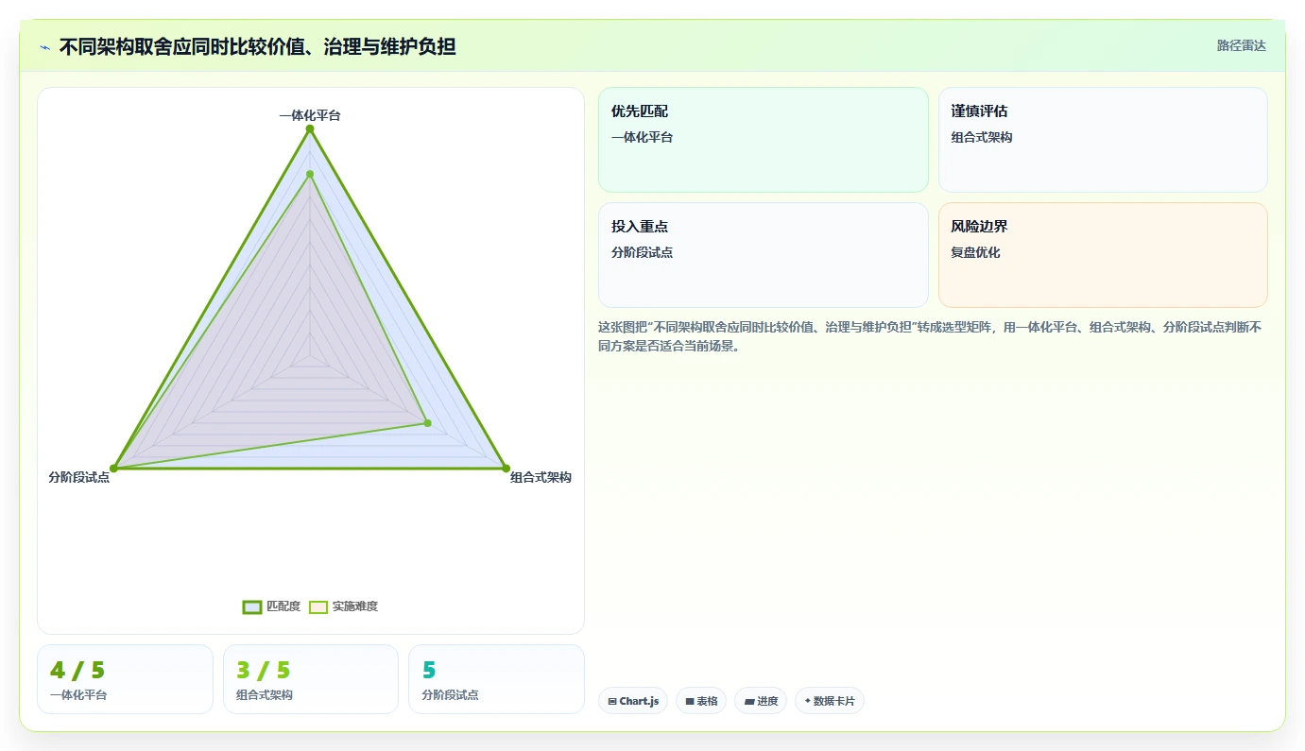Image resolution: width=1305 pixels, height=751 pixels.
Task: Click the 进度 tag
Action: pyautogui.click(x=761, y=701)
